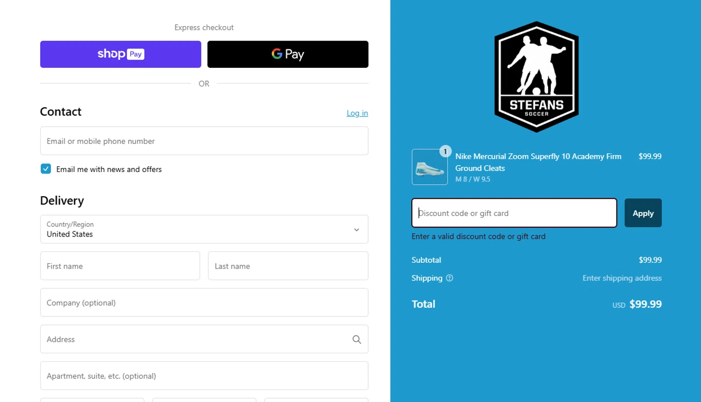Click the Discount code or gift card field
Screen dimensions: 701x402
(x=514, y=213)
